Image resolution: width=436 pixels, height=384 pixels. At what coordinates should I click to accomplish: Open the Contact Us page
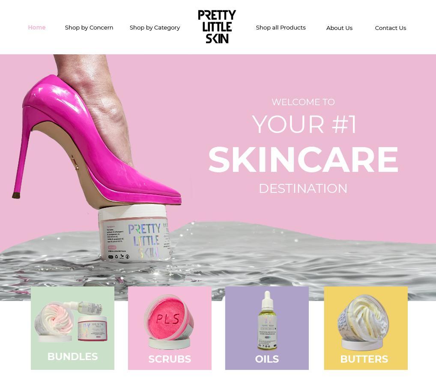[x=391, y=28]
